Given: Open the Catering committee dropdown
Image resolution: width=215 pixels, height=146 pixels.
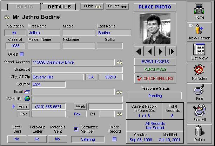Looking at the screenshot, I should tap(88, 139).
